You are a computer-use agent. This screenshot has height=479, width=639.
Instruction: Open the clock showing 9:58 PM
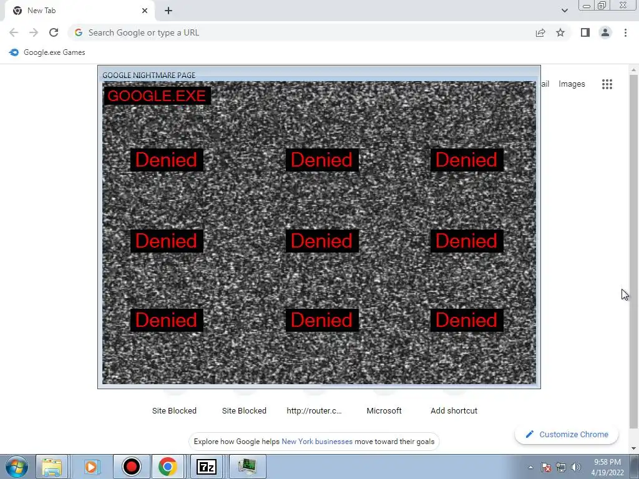(608, 467)
